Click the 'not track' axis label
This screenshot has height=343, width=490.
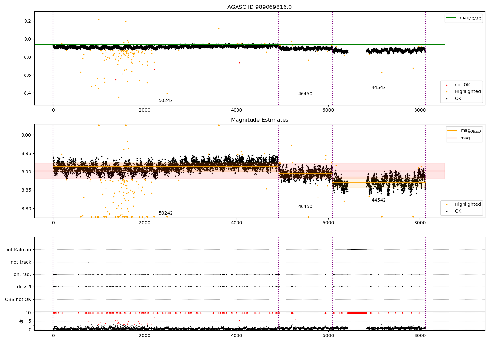21,262
